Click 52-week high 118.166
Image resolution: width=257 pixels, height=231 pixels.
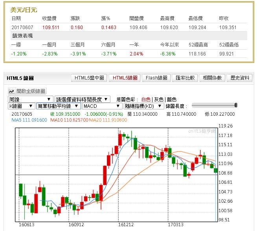(x=197, y=54)
